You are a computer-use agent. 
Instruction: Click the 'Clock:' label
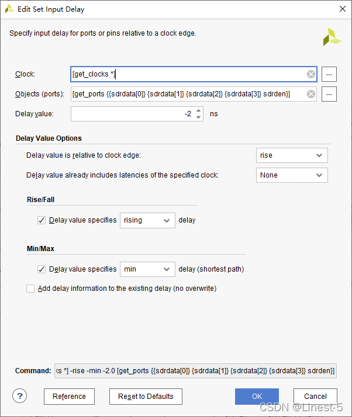(25, 74)
